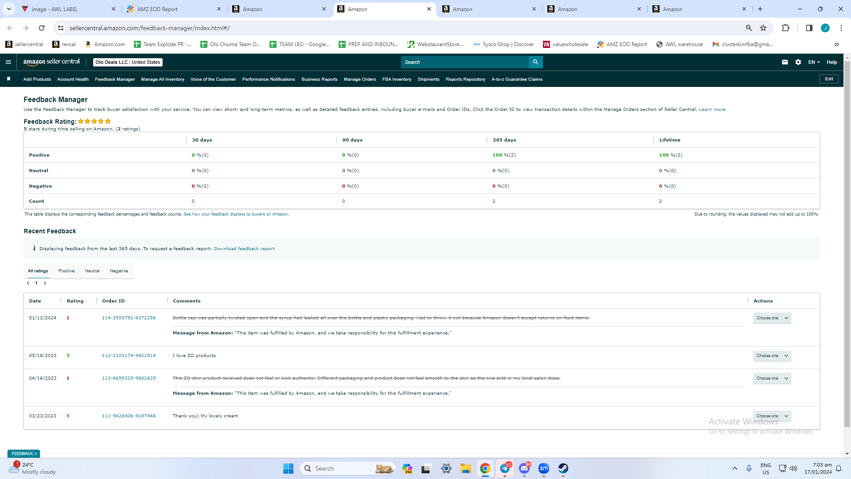
Task: Bookmark this page with the star icon
Action: pyautogui.click(x=763, y=28)
